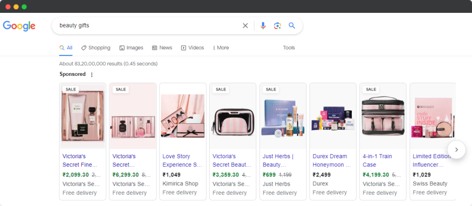The image size is (472, 206).
Task: Click the SALE badge on Train Case card
Action: [x=371, y=89]
